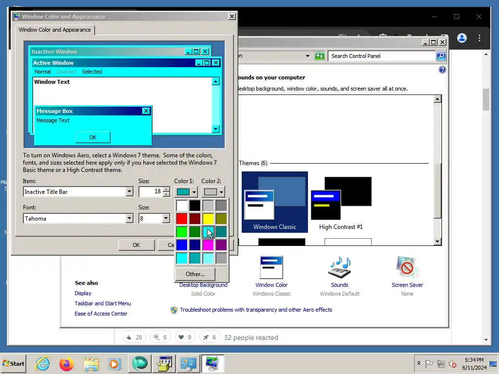Expand the Item dropdown showing Inactive Title Bar
Image resolution: width=499 pixels, height=374 pixels.
pyautogui.click(x=129, y=192)
